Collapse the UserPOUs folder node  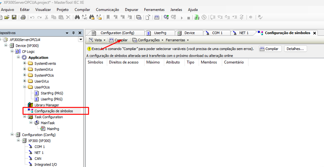[x=25, y=87]
